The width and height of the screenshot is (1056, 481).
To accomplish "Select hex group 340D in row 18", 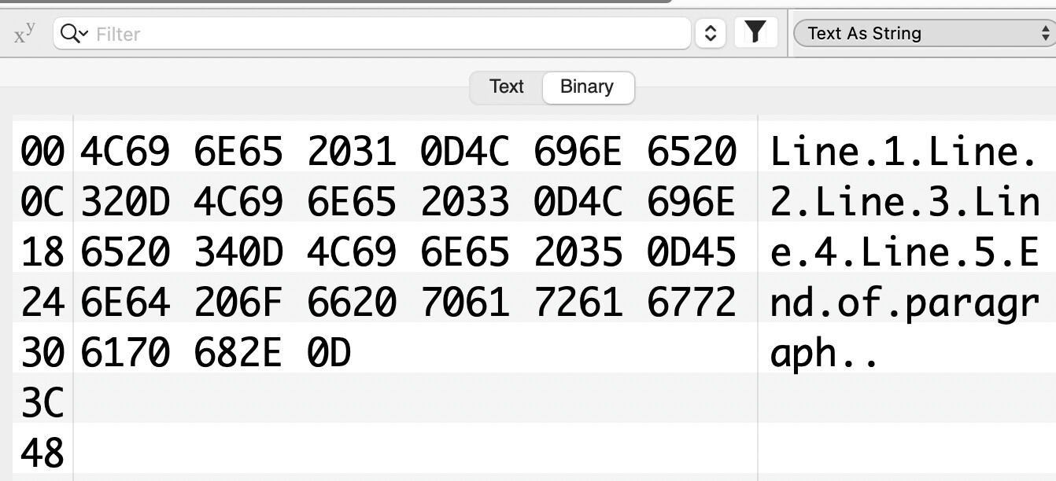I will tap(238, 252).
